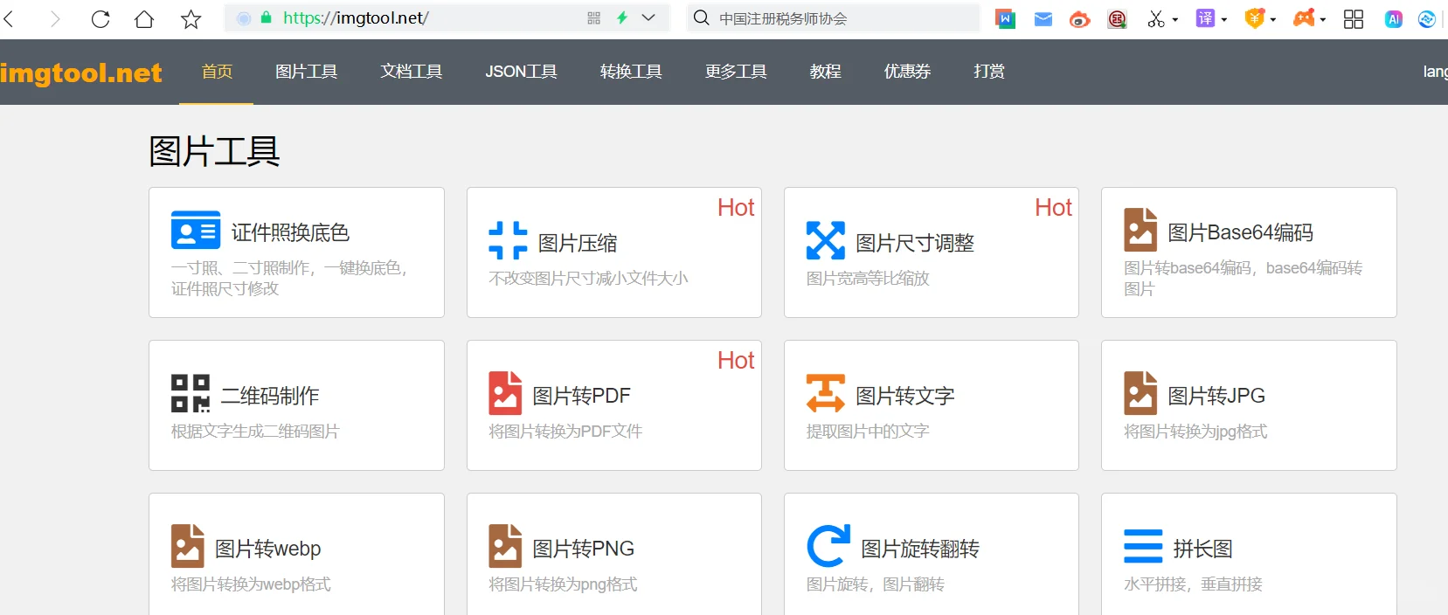Expand the address bar dropdown chevron

pyautogui.click(x=648, y=17)
